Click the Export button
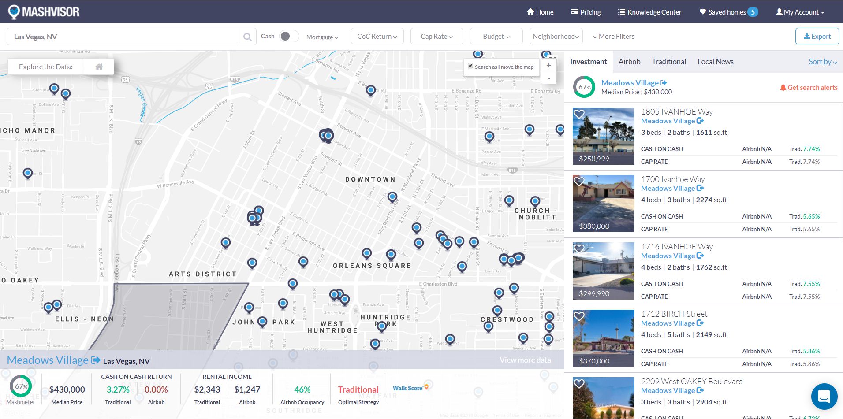This screenshot has width=843, height=419. [x=817, y=36]
